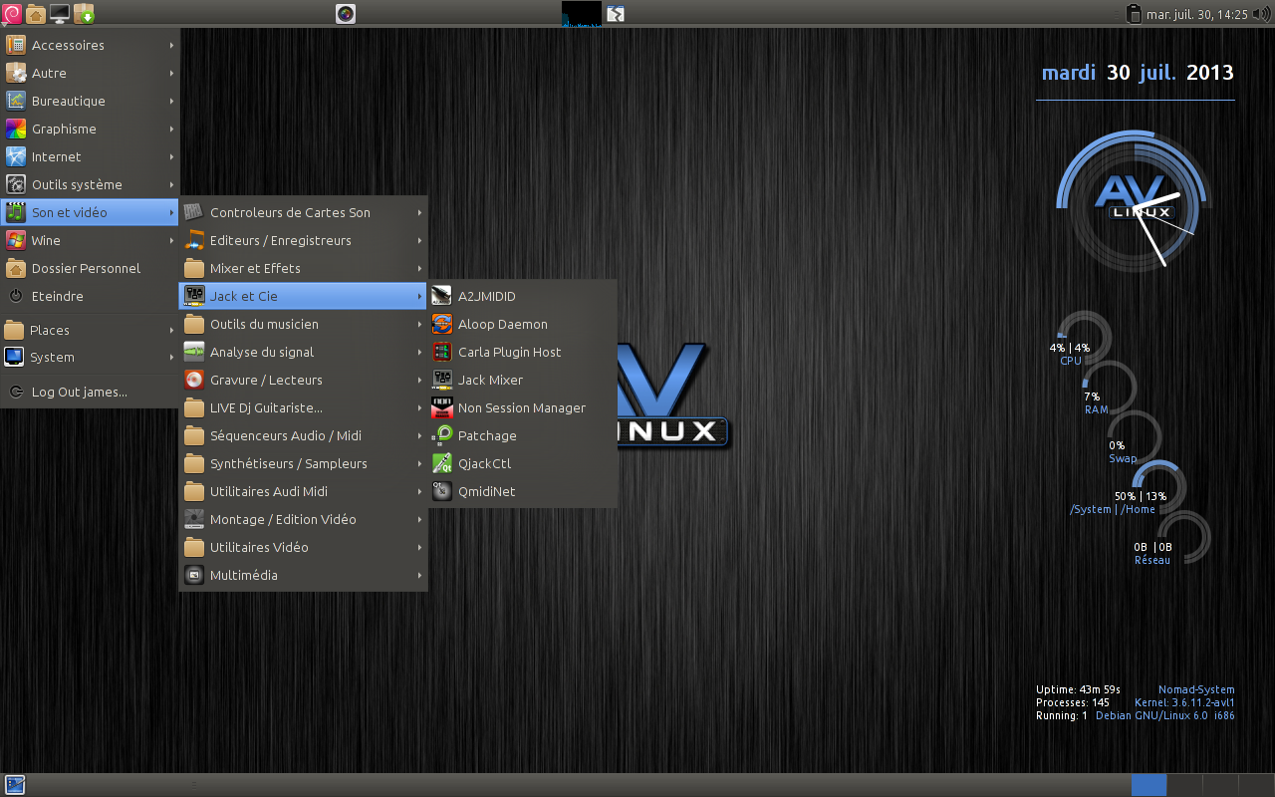Screen dimensions: 1275x797
Task: Click the Debian swirl menu icon
Action: click(x=12, y=13)
